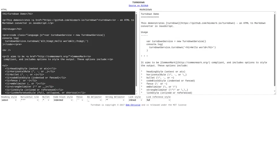Click the '* * *' rule in Markdown output
The width and height of the screenshot is (277, 156).
pos(144,56)
